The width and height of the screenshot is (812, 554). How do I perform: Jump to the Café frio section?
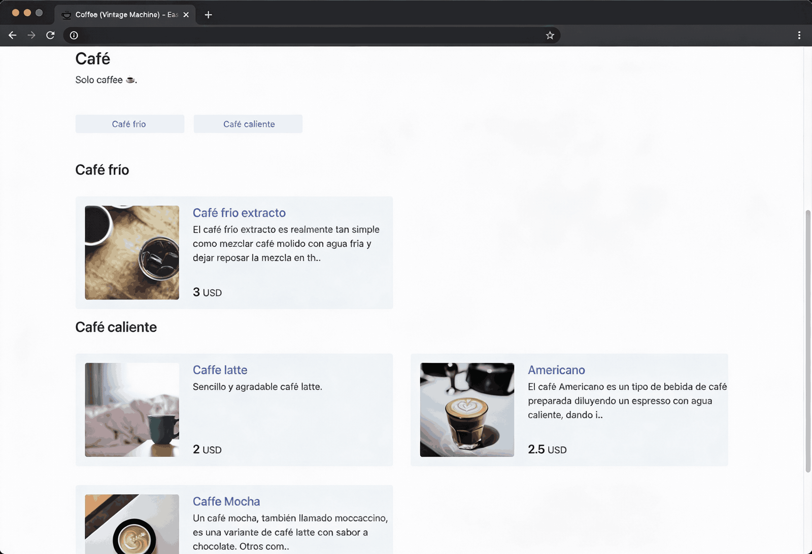(129, 124)
